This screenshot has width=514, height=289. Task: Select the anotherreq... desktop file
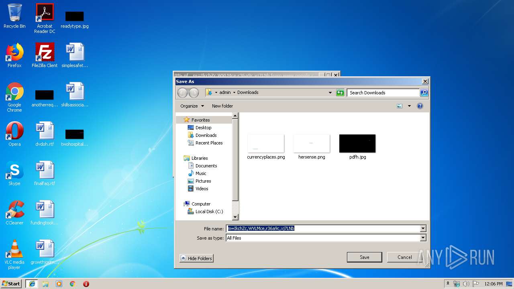click(45, 98)
